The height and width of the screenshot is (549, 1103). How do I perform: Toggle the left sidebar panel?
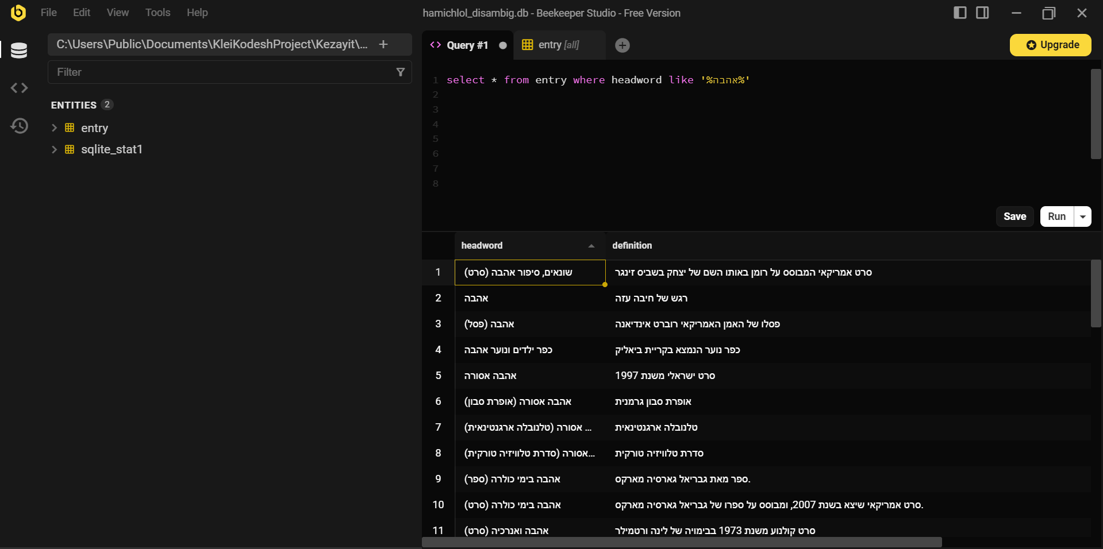pyautogui.click(x=960, y=13)
